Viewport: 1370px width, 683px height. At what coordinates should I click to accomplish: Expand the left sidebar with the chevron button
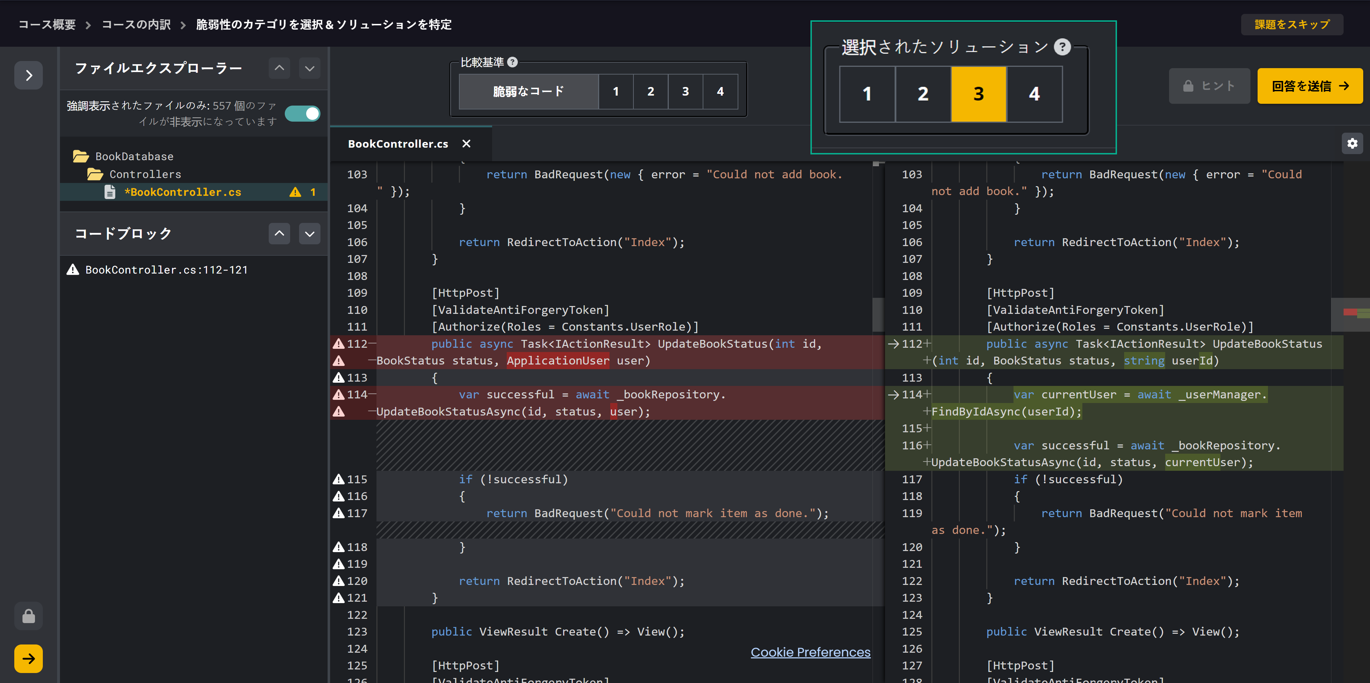[x=29, y=75]
